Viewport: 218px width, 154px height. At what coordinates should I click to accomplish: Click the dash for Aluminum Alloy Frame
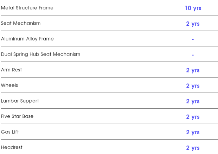click(193, 39)
